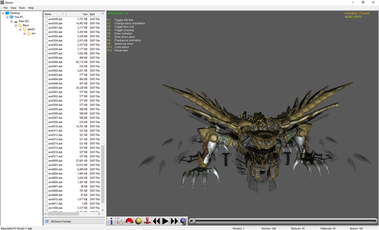Select em0406.dat in file list
Image resolution: width=379 pixels, height=230 pixels.
55,84
